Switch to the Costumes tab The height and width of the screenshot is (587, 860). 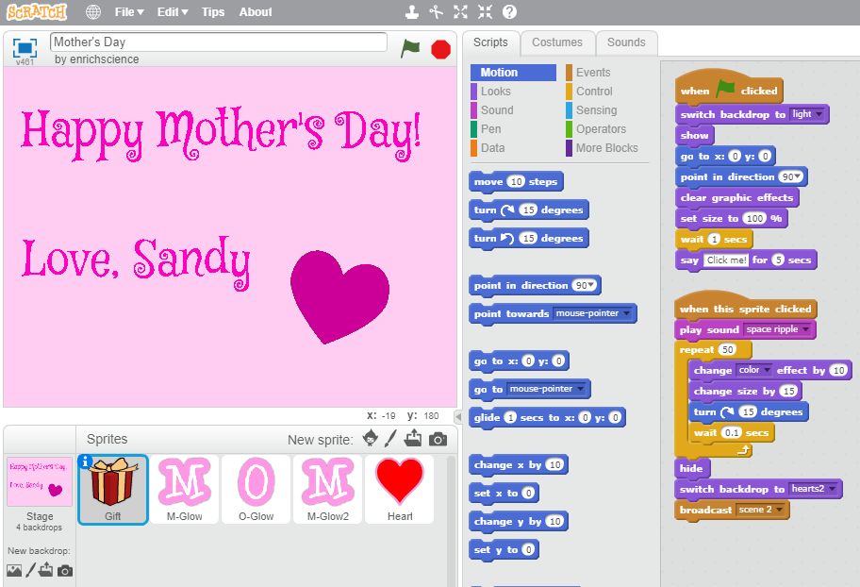556,42
